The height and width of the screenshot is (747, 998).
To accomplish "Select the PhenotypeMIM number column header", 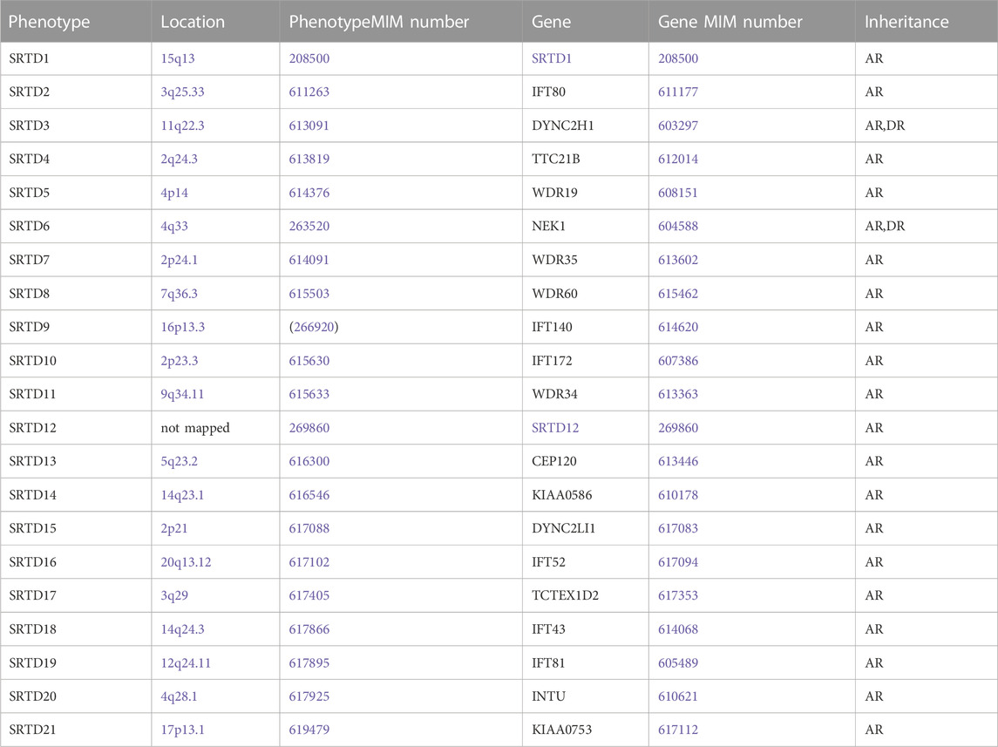I will point(401,21).
